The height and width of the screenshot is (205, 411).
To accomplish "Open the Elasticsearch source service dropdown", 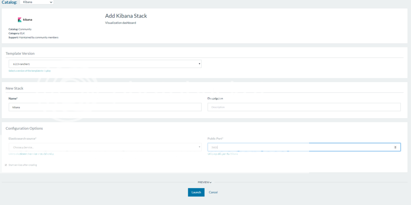I will click(x=105, y=147).
